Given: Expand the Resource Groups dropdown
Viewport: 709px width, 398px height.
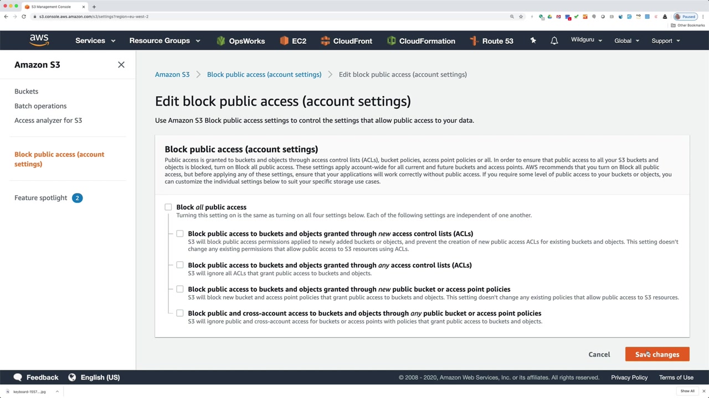Looking at the screenshot, I should [x=165, y=41].
